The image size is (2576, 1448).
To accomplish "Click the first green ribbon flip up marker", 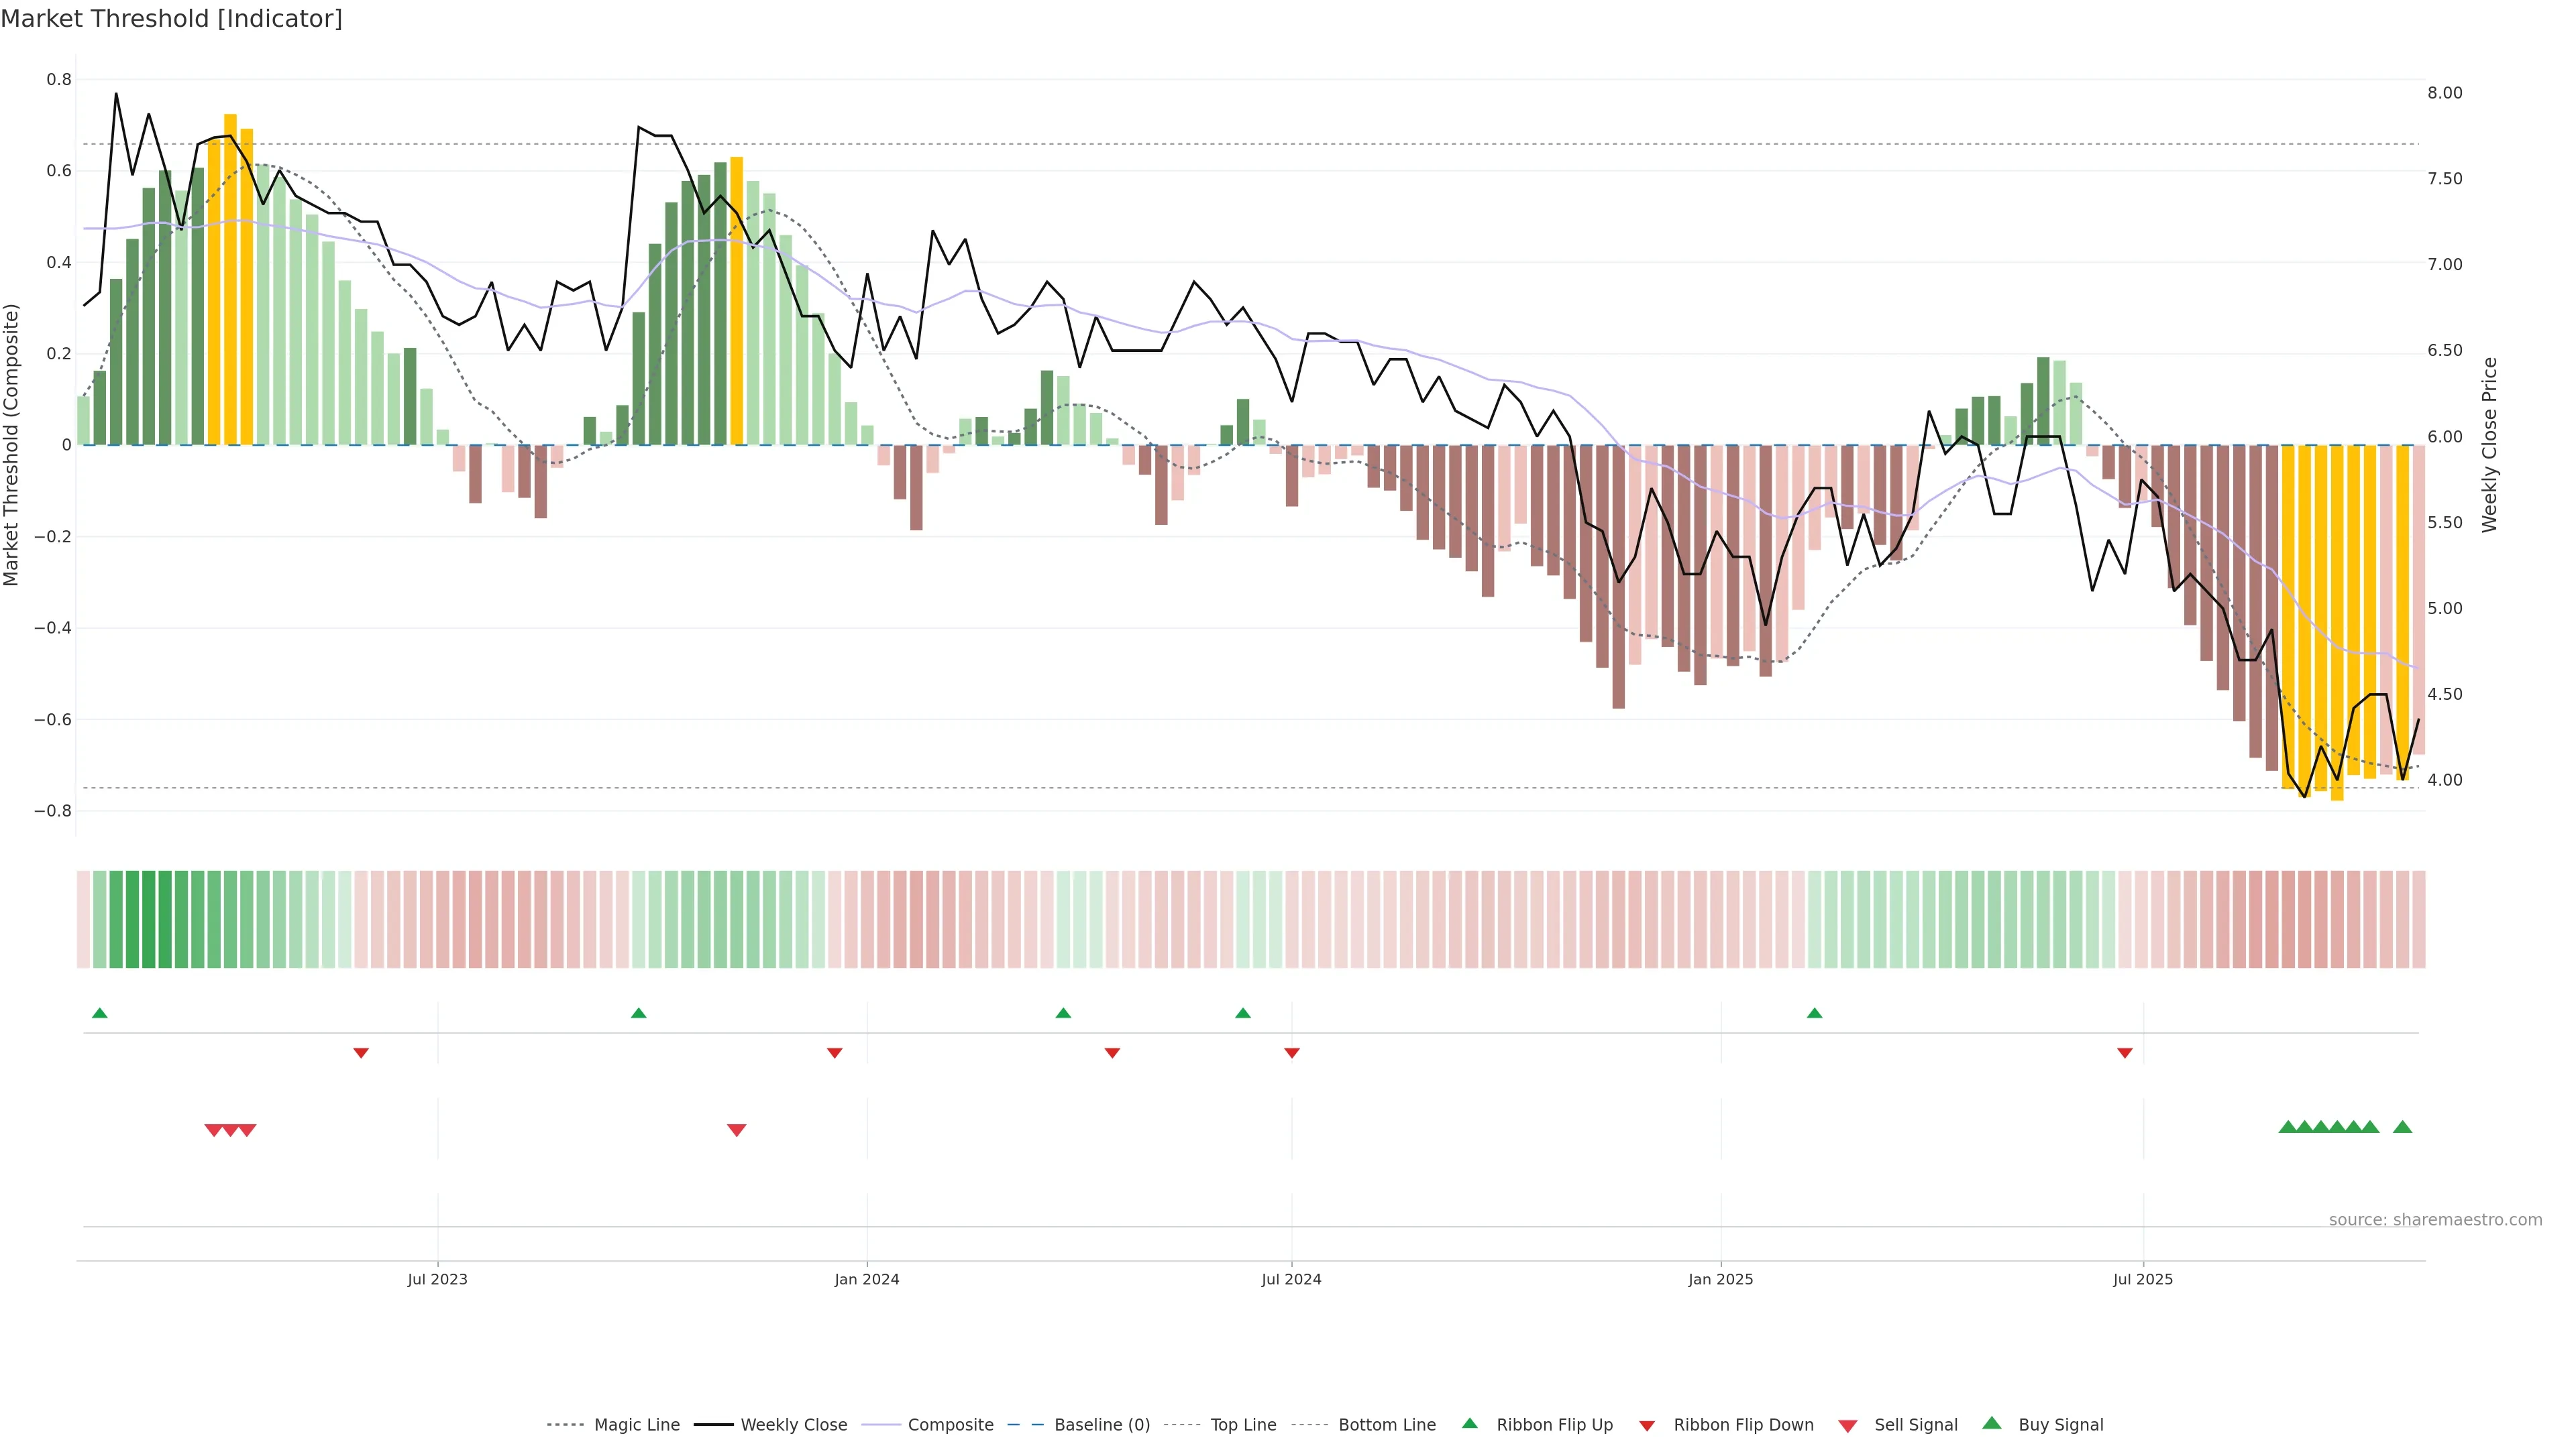I will coord(99,1014).
